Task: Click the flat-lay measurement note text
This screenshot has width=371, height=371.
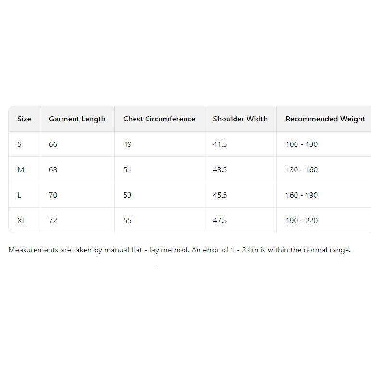Action: (x=179, y=250)
